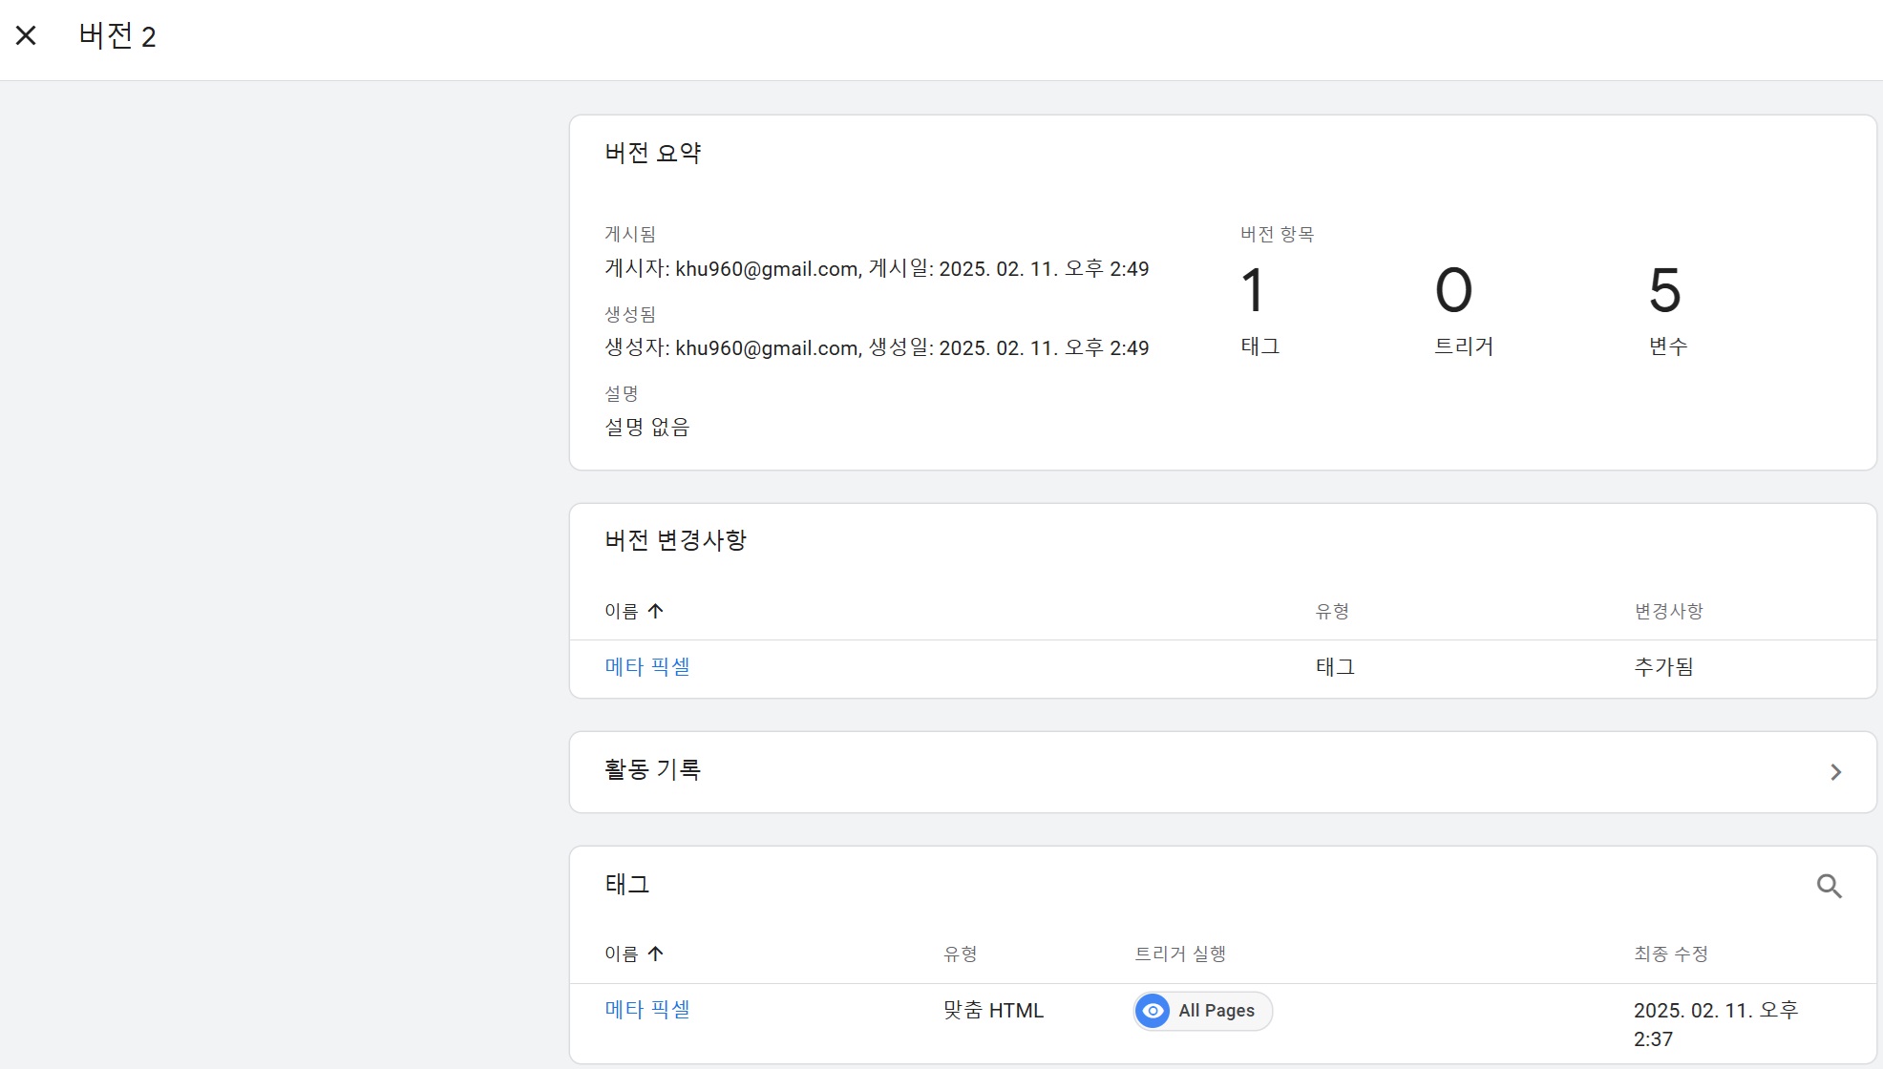Sort 버전 변경사항 by 이름 arrow

point(655,611)
